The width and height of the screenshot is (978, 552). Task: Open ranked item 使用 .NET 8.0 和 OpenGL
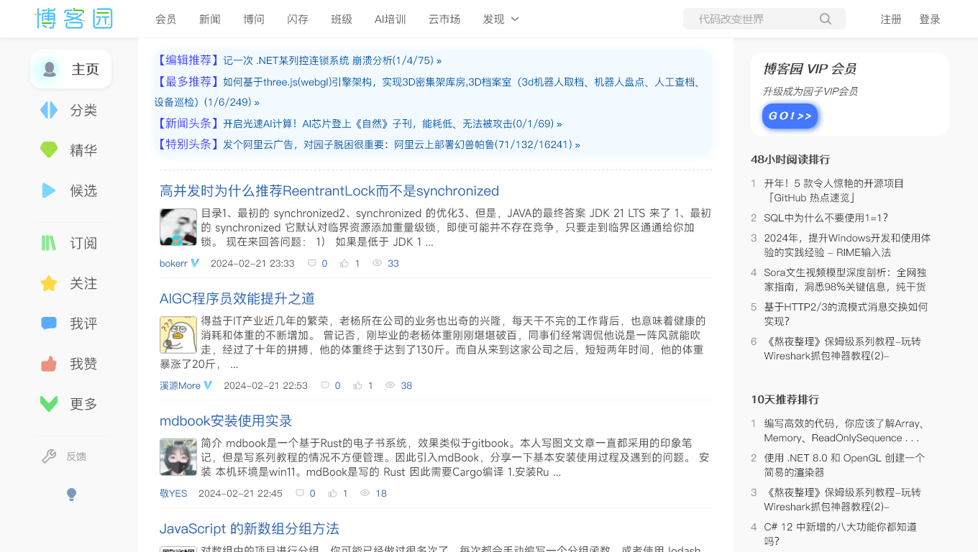point(844,465)
